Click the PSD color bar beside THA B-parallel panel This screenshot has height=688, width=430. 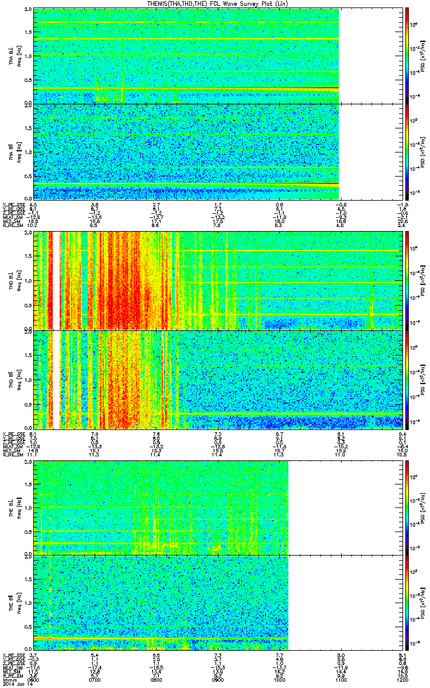click(x=408, y=151)
